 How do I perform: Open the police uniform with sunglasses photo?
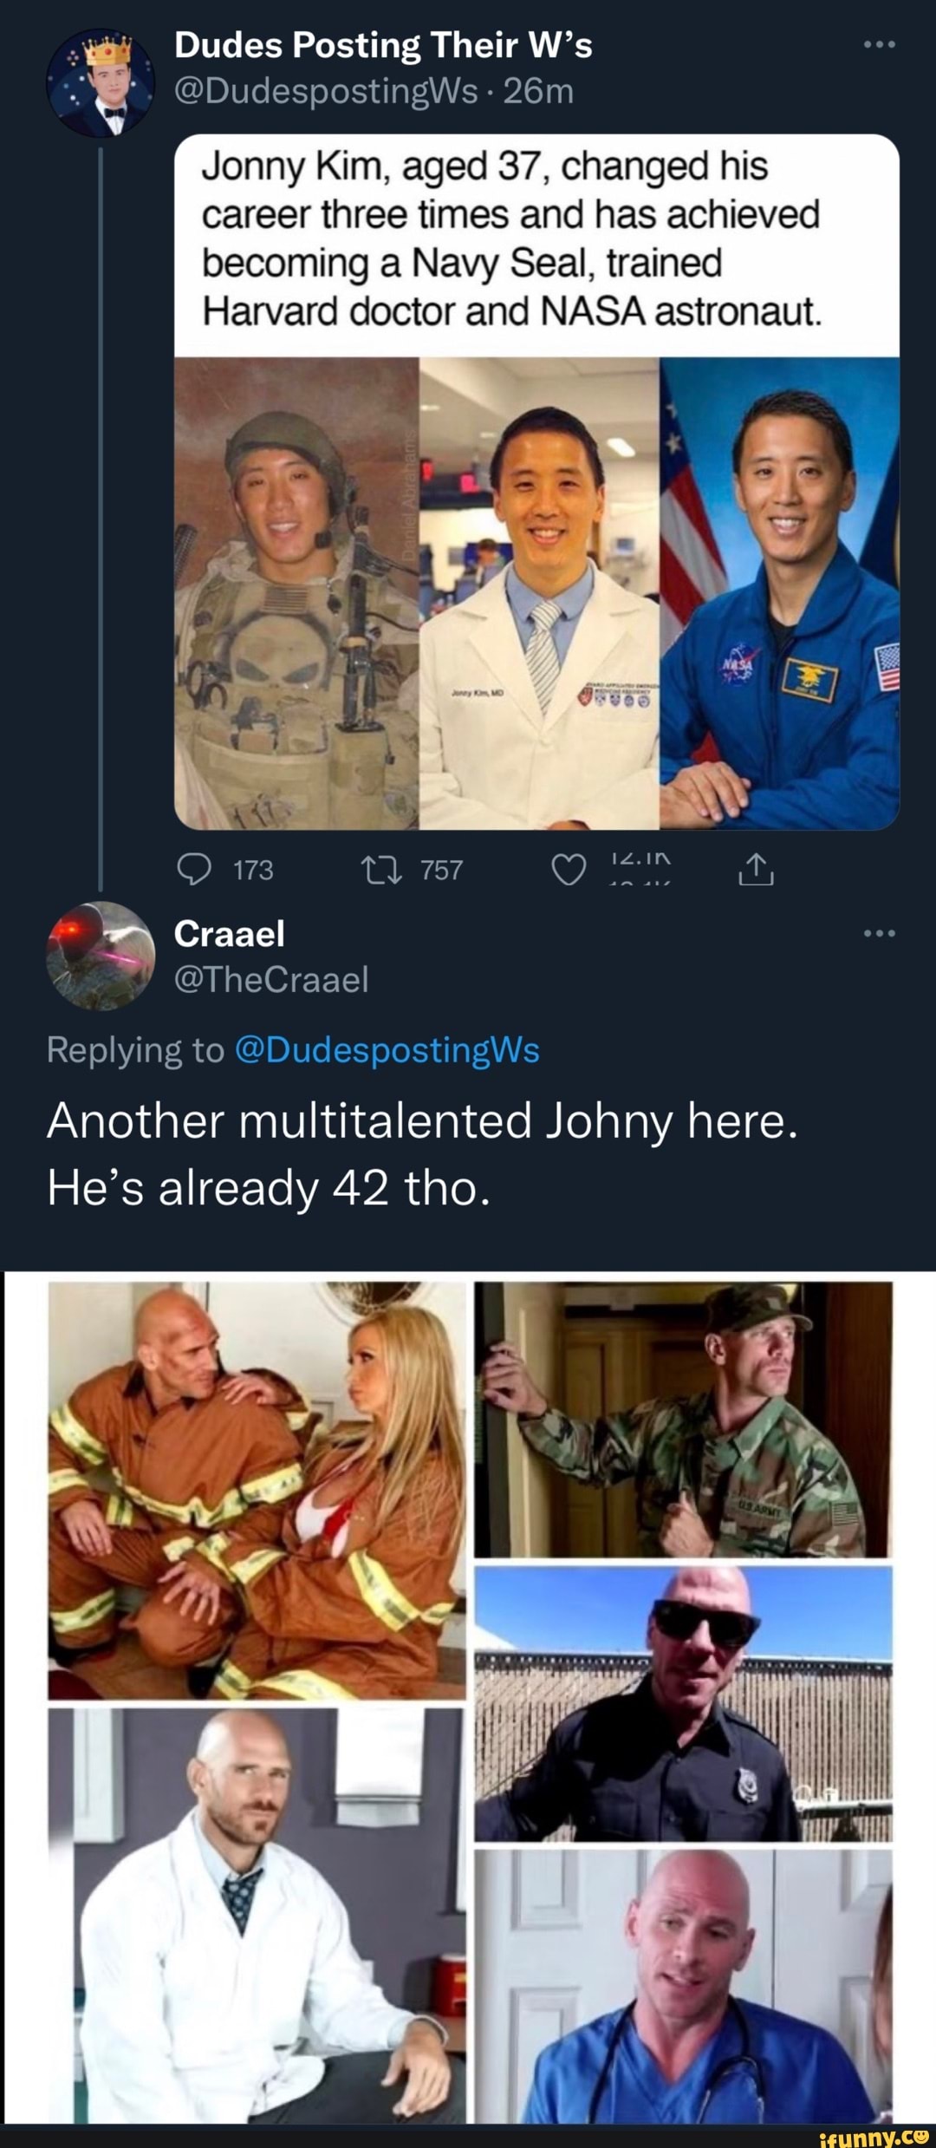pyautogui.click(x=683, y=1703)
